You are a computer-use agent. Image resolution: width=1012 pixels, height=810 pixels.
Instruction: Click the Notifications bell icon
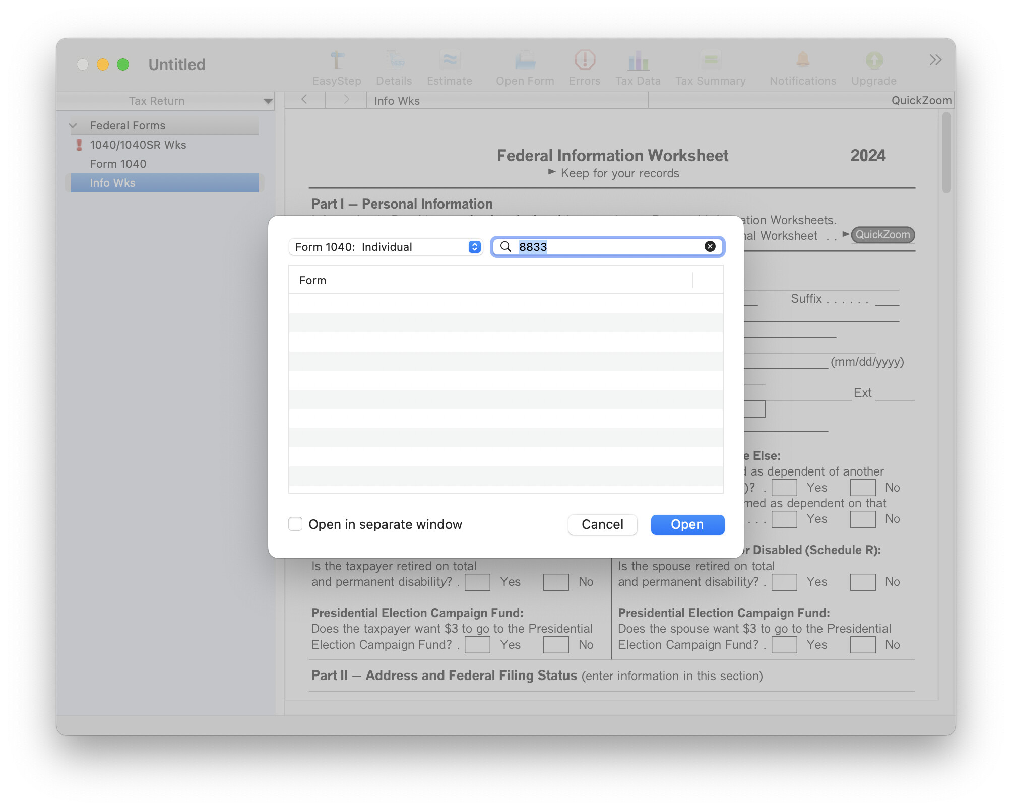click(803, 60)
